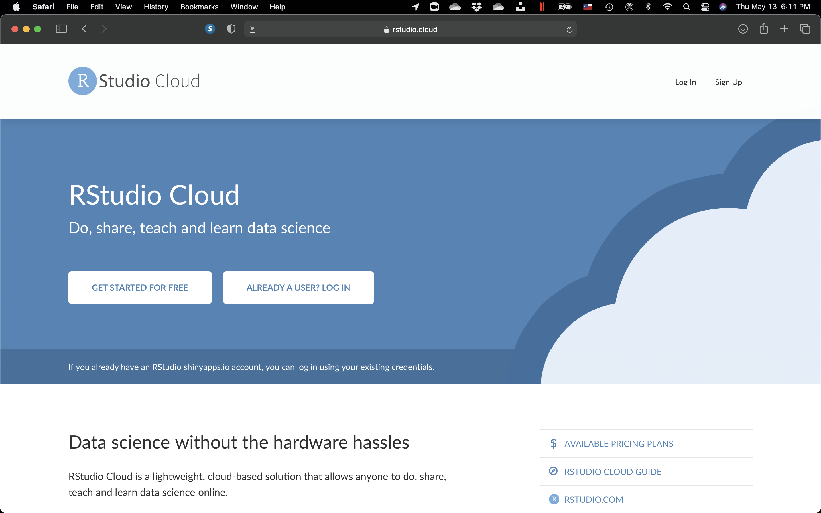Image resolution: width=821 pixels, height=513 pixels.
Task: Open the Safari menu
Action: tap(43, 7)
